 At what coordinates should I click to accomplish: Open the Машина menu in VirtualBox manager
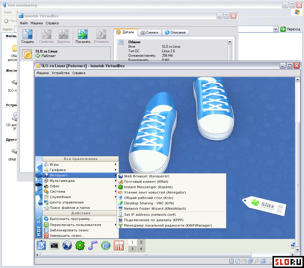(37, 23)
